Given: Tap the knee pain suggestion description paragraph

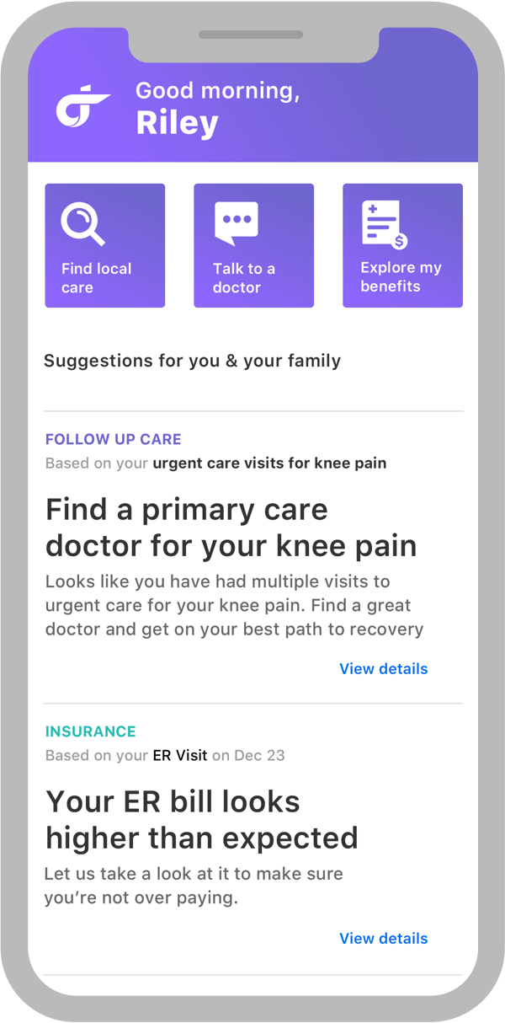Looking at the screenshot, I should (234, 605).
